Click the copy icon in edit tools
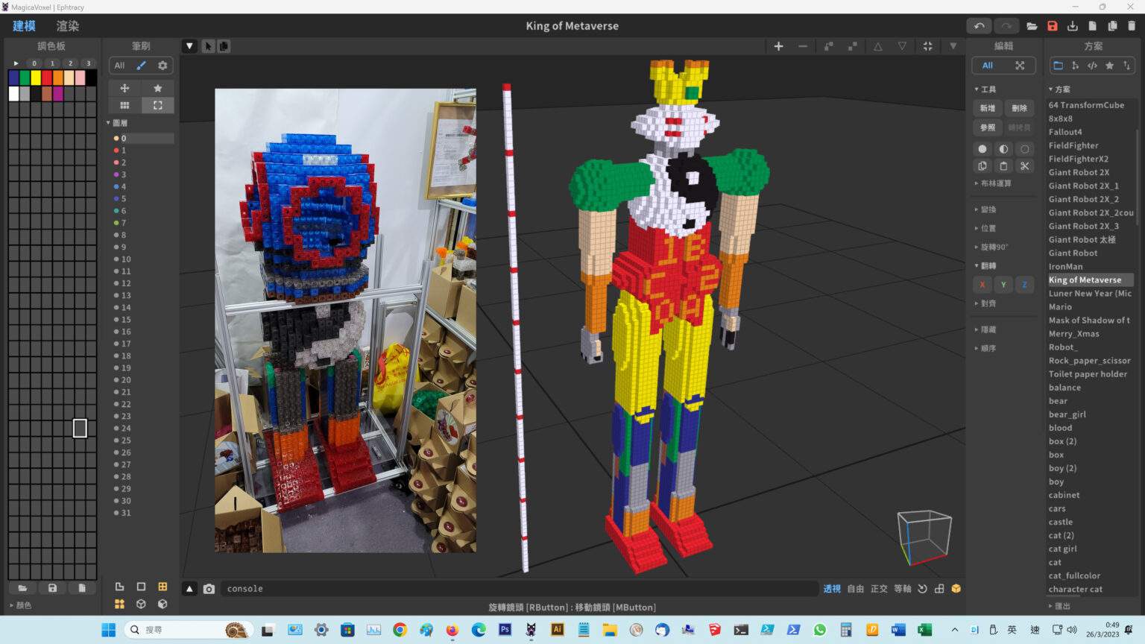Image resolution: width=1145 pixels, height=644 pixels. click(982, 166)
